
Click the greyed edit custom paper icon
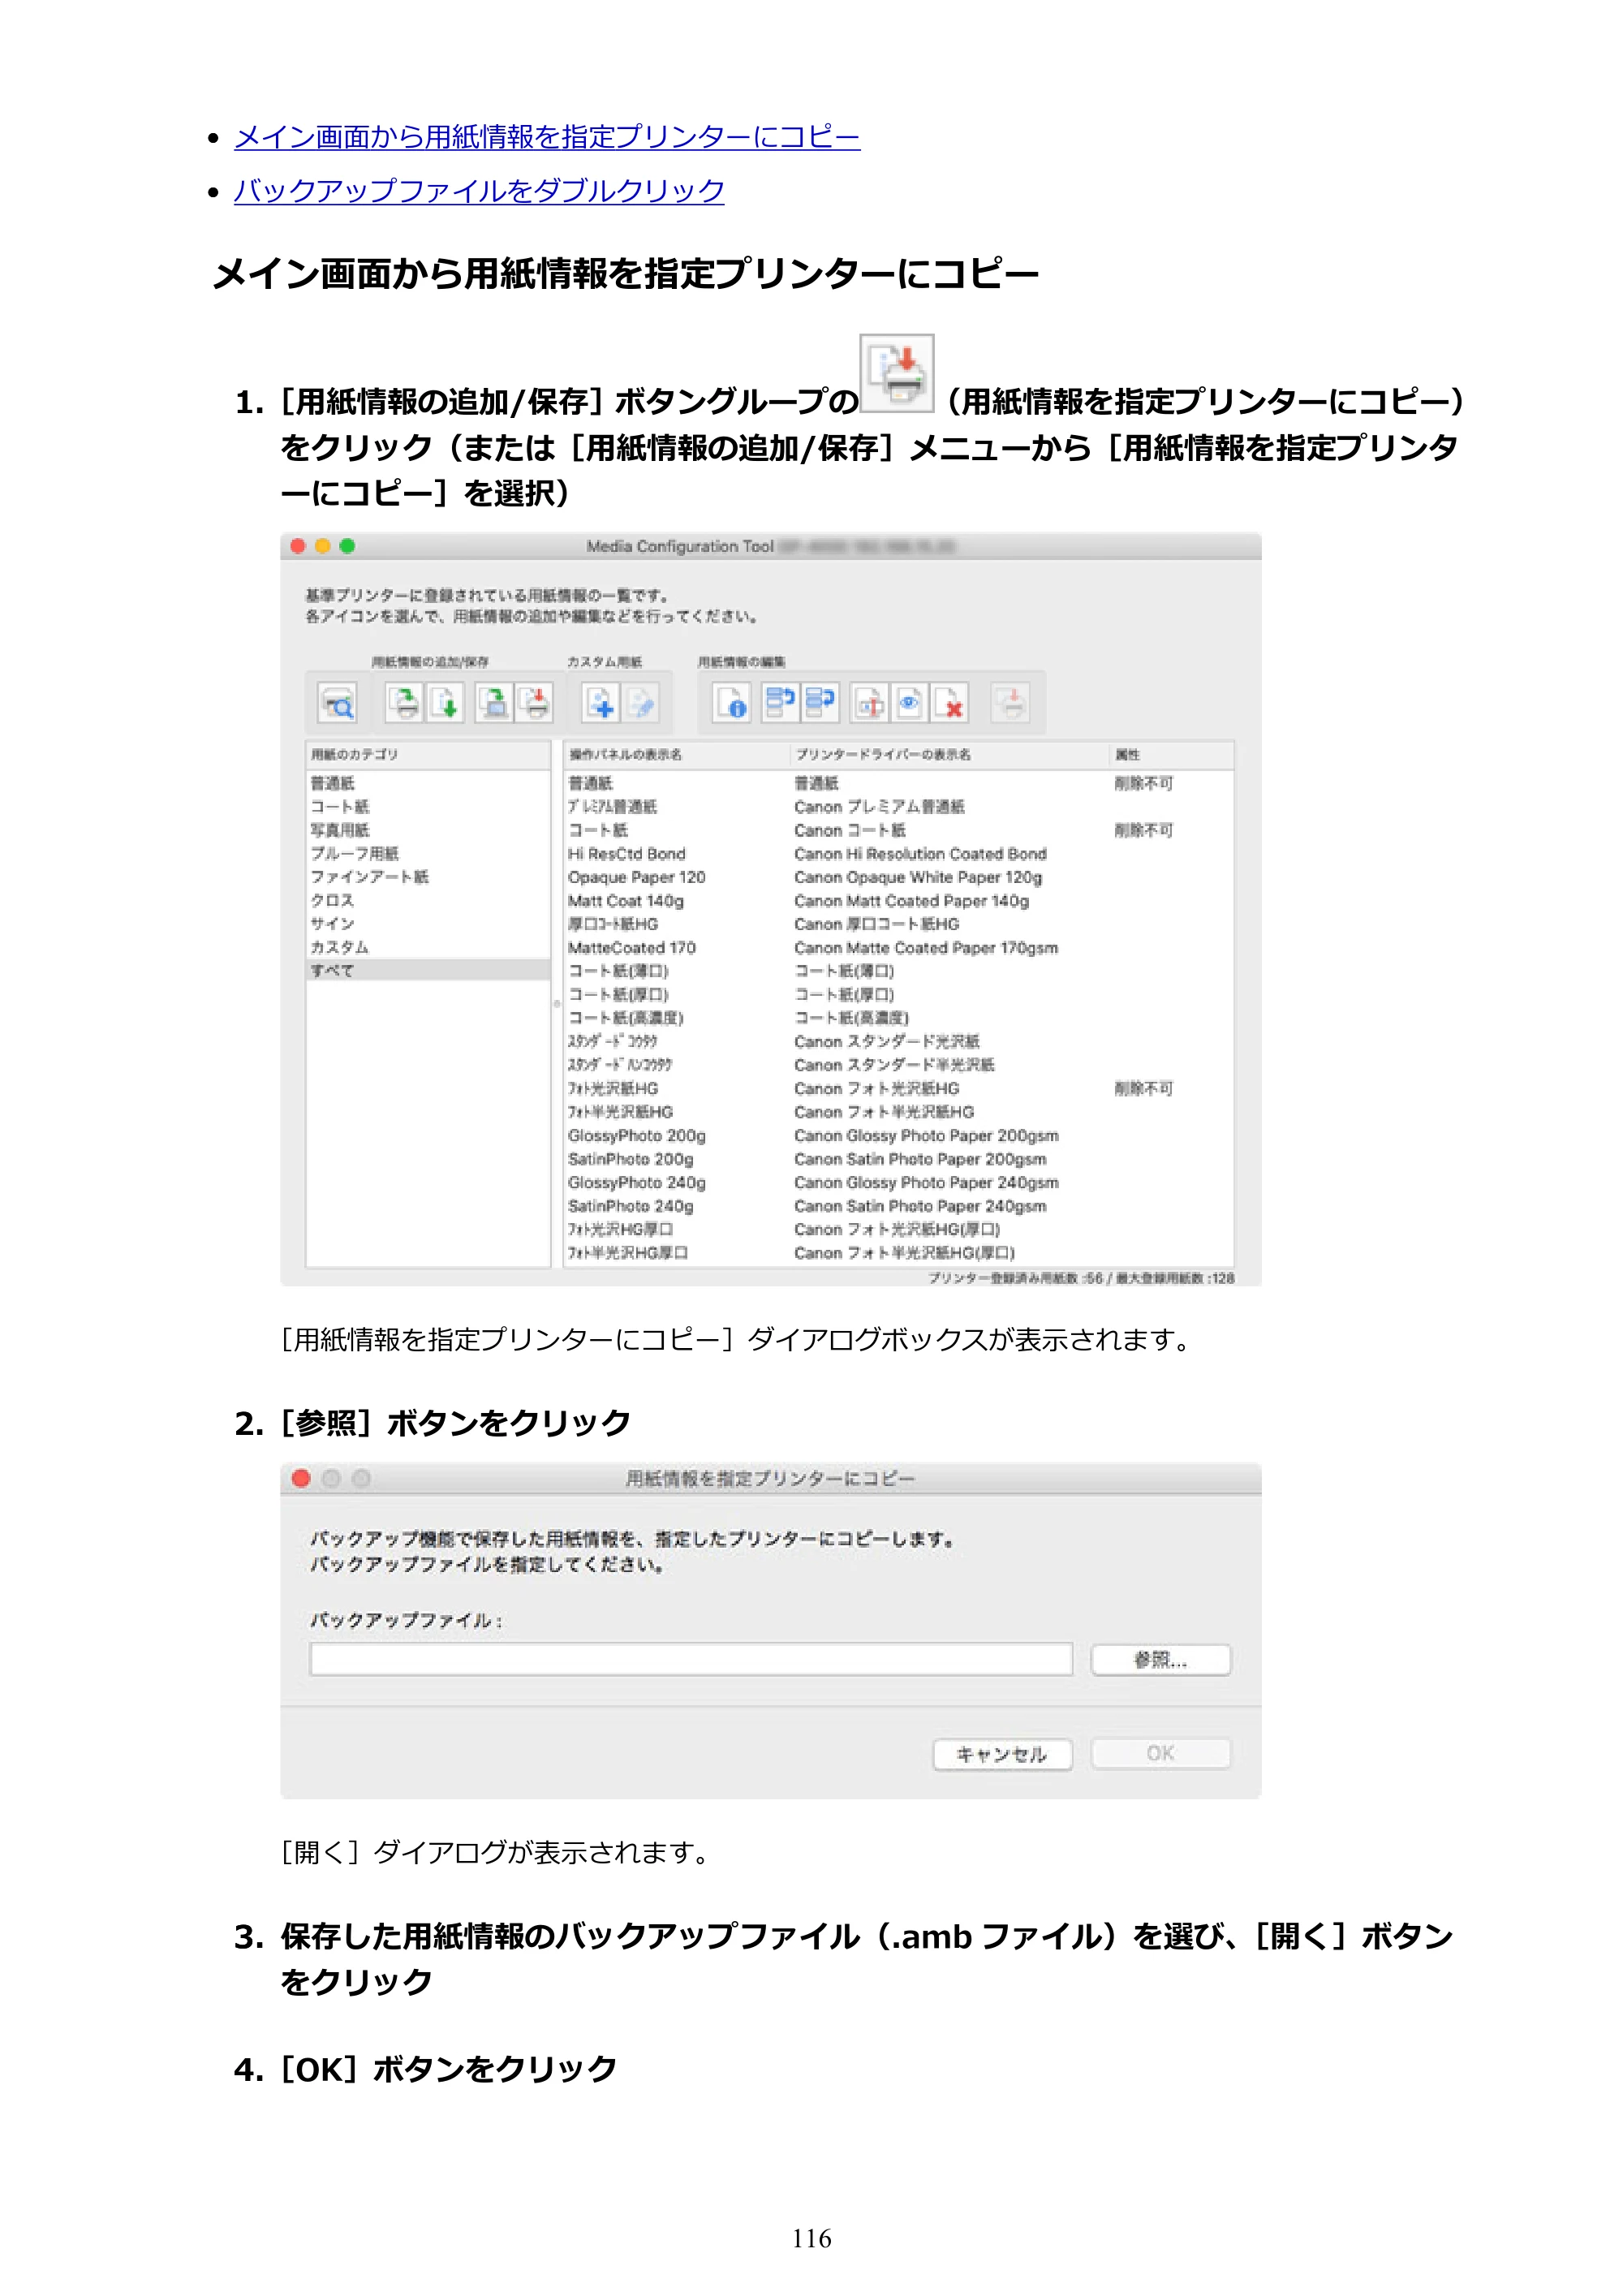(641, 702)
